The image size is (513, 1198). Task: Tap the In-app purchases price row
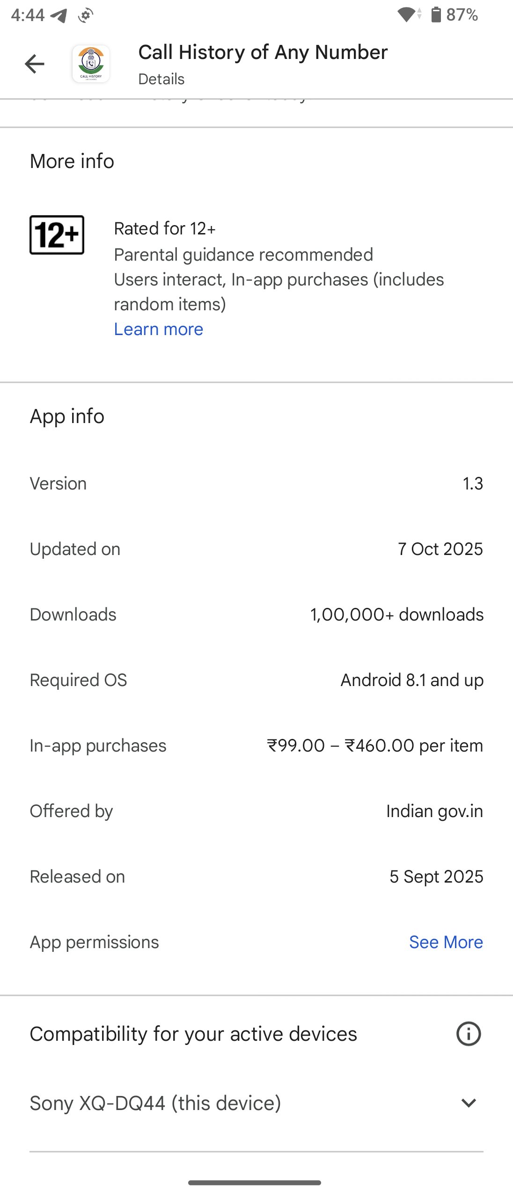(x=256, y=745)
